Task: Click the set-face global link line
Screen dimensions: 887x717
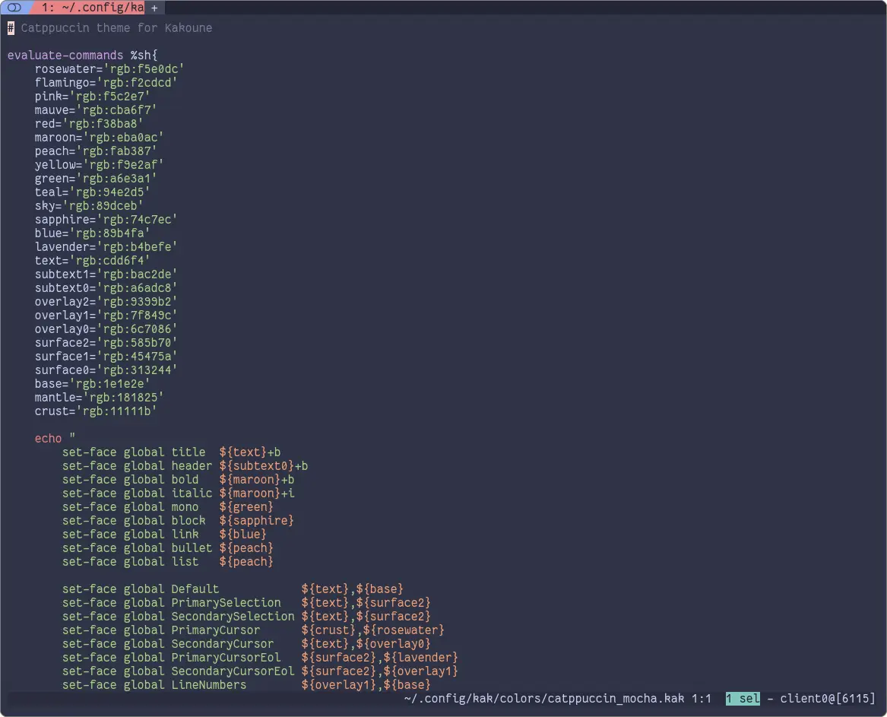Action: click(164, 535)
